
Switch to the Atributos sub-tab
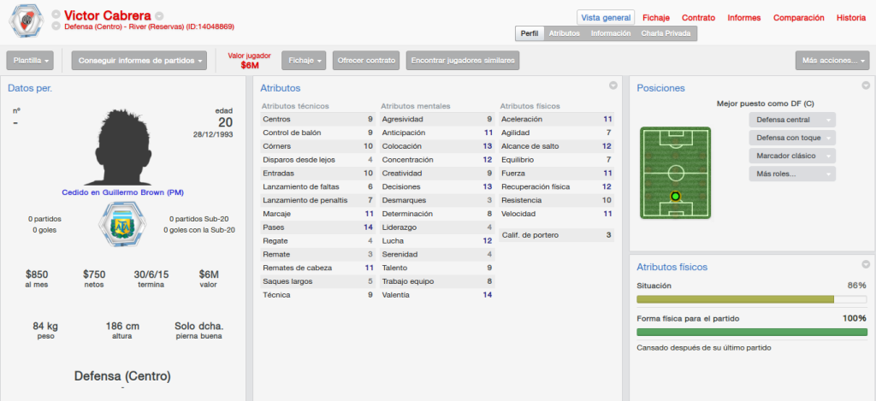pyautogui.click(x=565, y=33)
